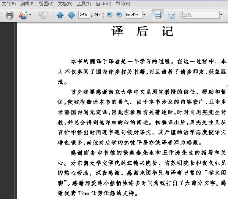Viewport: 228px width, 199px height.
Task: Click the text Tina in the last line
Action: (84, 193)
